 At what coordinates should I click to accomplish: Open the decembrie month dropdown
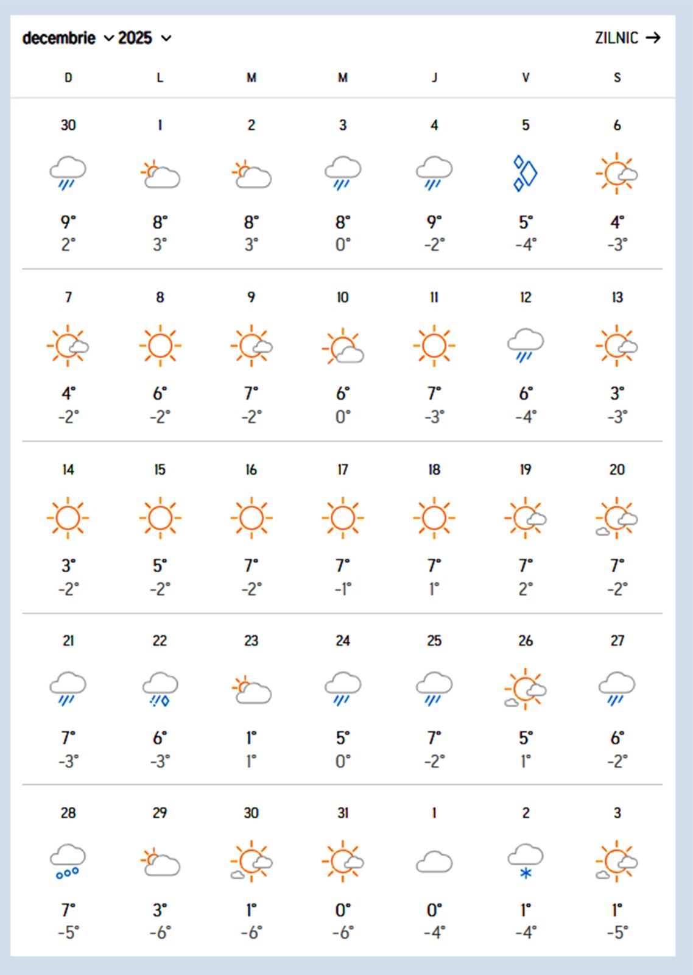click(68, 38)
